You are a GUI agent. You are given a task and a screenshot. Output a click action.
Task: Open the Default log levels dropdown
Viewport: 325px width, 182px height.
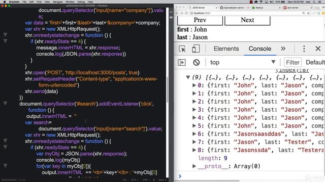click(x=315, y=62)
